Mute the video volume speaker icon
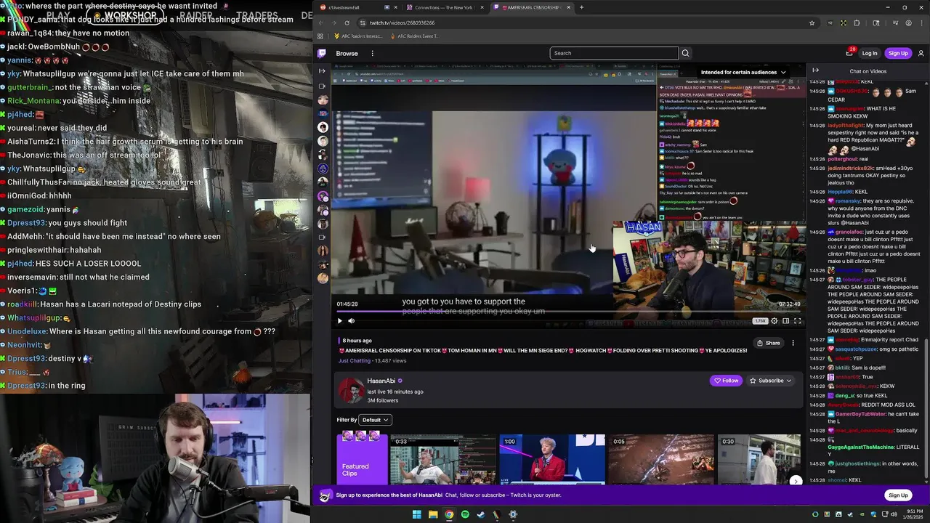The height and width of the screenshot is (523, 930). tap(352, 320)
